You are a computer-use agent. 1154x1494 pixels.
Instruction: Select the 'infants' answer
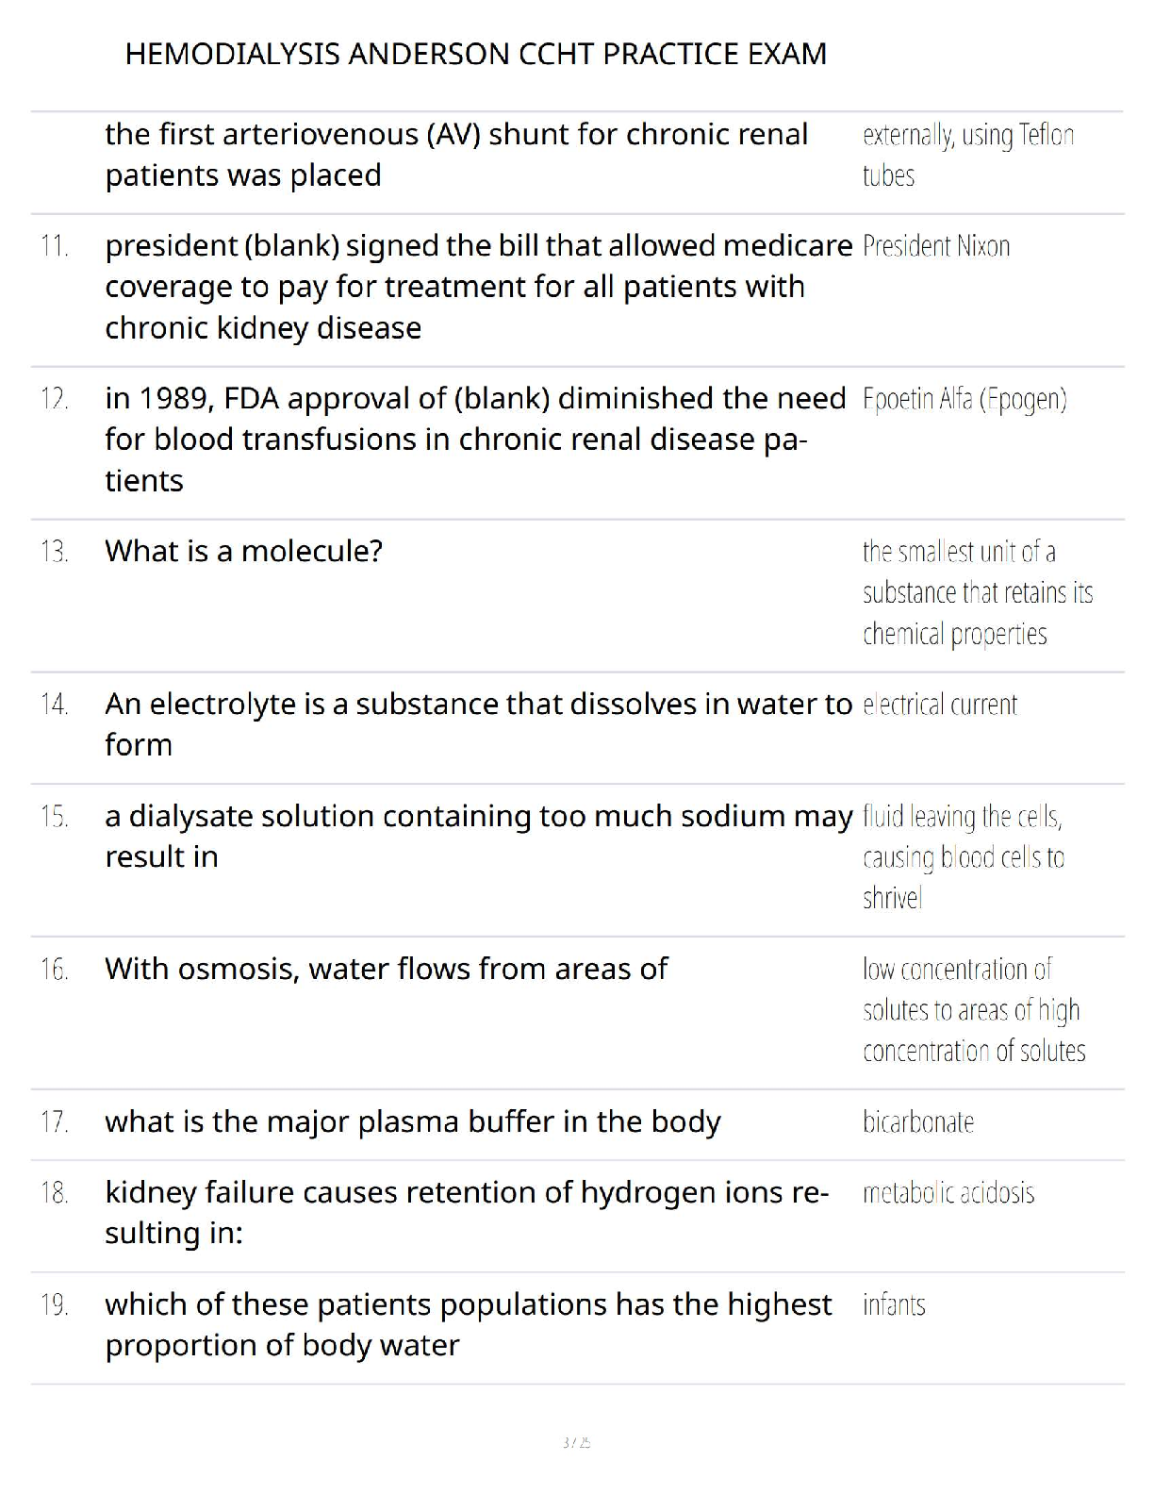point(894,1304)
